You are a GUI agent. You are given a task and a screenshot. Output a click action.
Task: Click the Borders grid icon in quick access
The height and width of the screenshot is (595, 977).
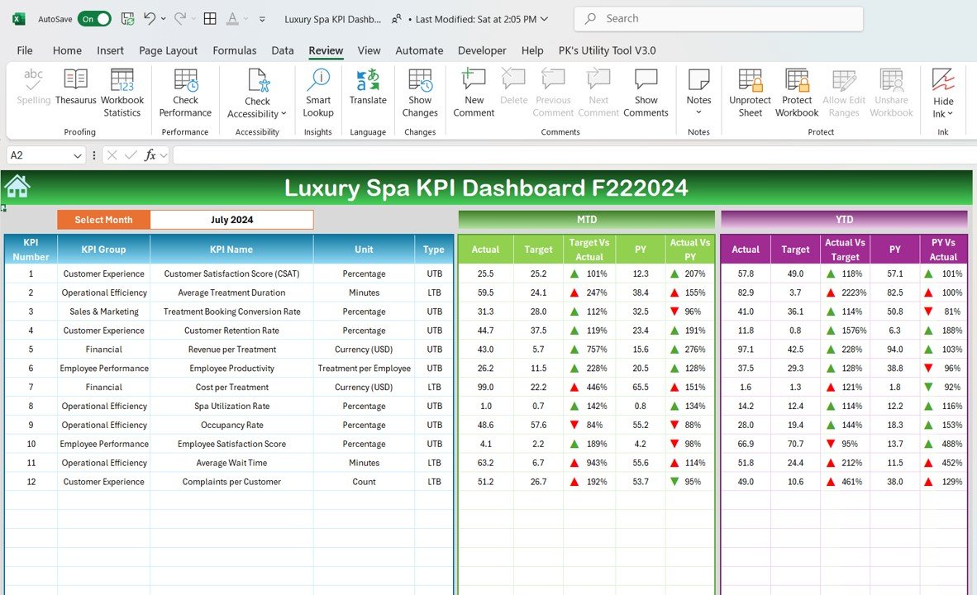[210, 19]
